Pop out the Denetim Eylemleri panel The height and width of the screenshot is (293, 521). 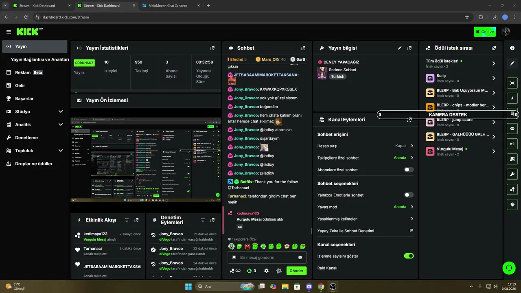212,220
